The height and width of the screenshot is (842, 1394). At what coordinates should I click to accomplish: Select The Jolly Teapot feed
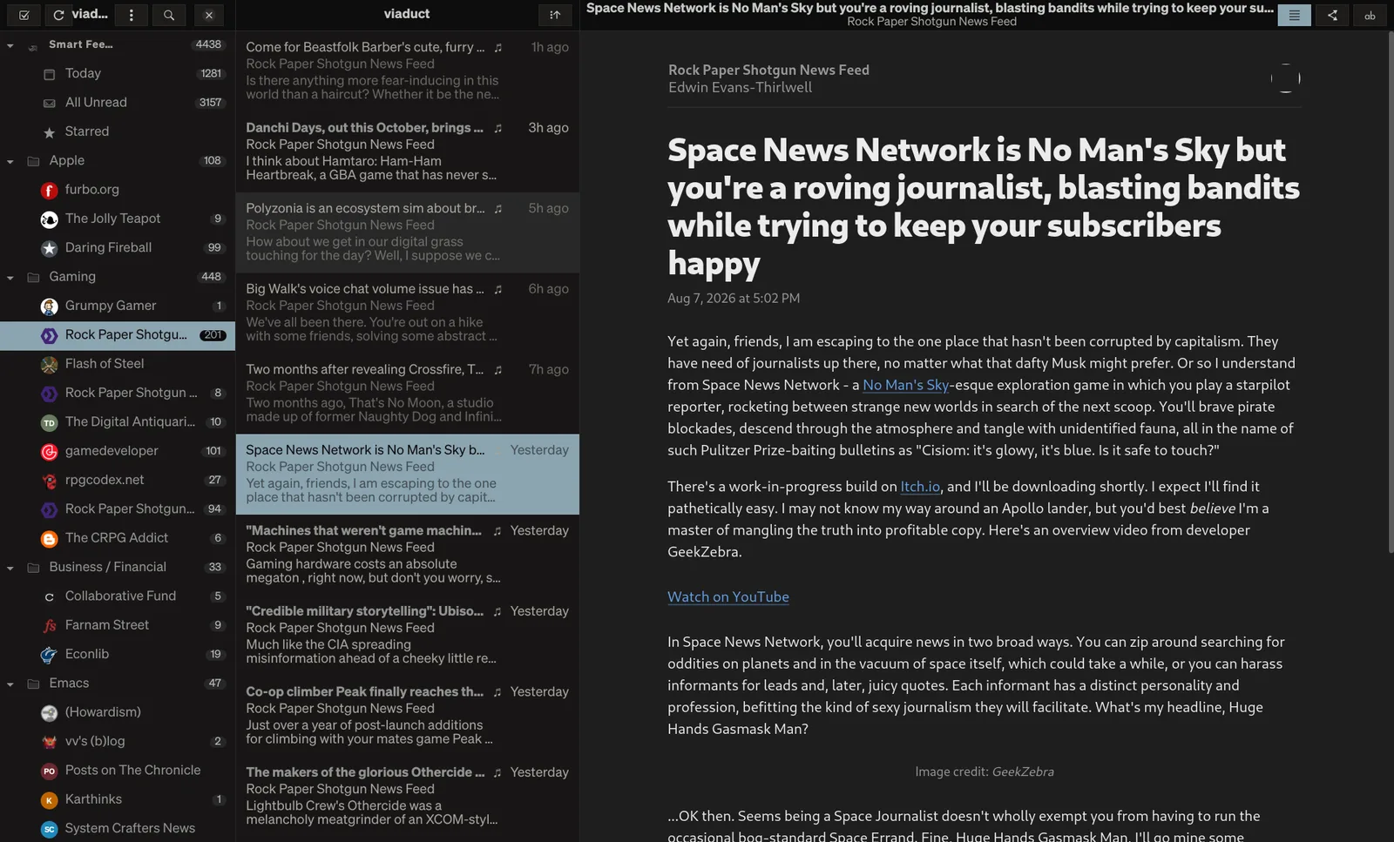click(118, 219)
